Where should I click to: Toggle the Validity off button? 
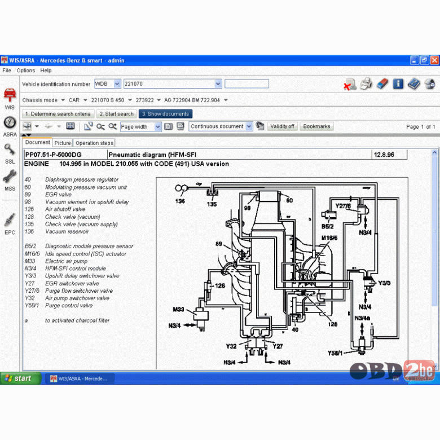click(282, 126)
